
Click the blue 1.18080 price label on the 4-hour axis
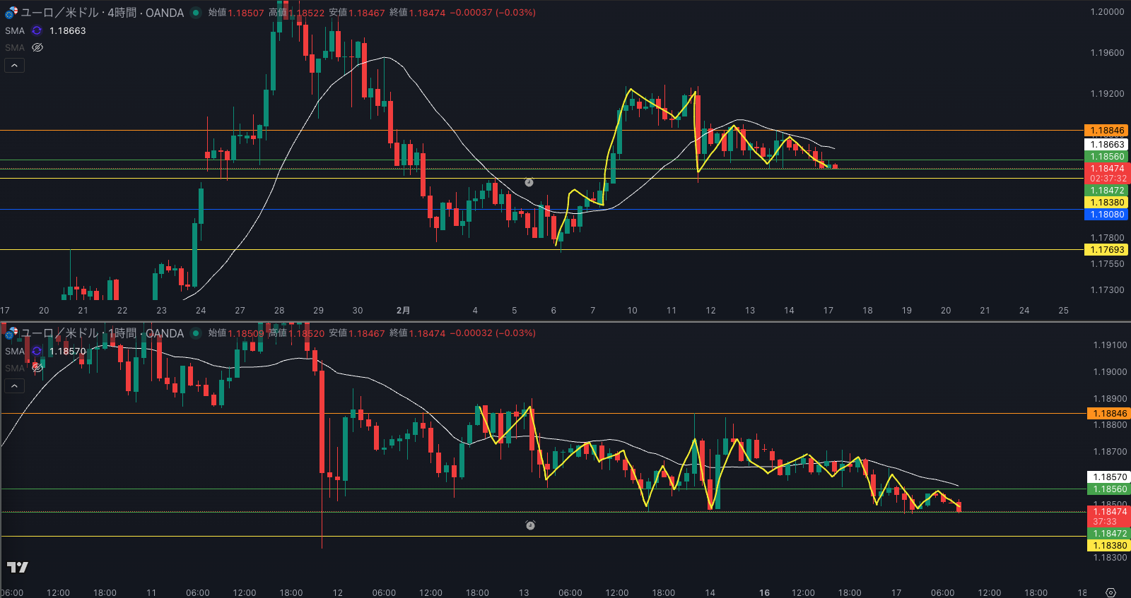click(x=1106, y=215)
